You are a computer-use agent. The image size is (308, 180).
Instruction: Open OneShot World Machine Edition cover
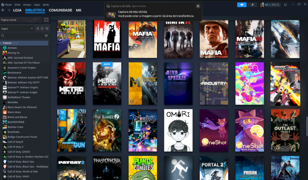pyautogui.click(x=249, y=130)
